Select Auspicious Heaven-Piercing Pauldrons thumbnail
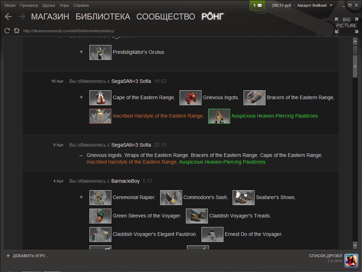The width and height of the screenshot is (362, 272). point(219,116)
